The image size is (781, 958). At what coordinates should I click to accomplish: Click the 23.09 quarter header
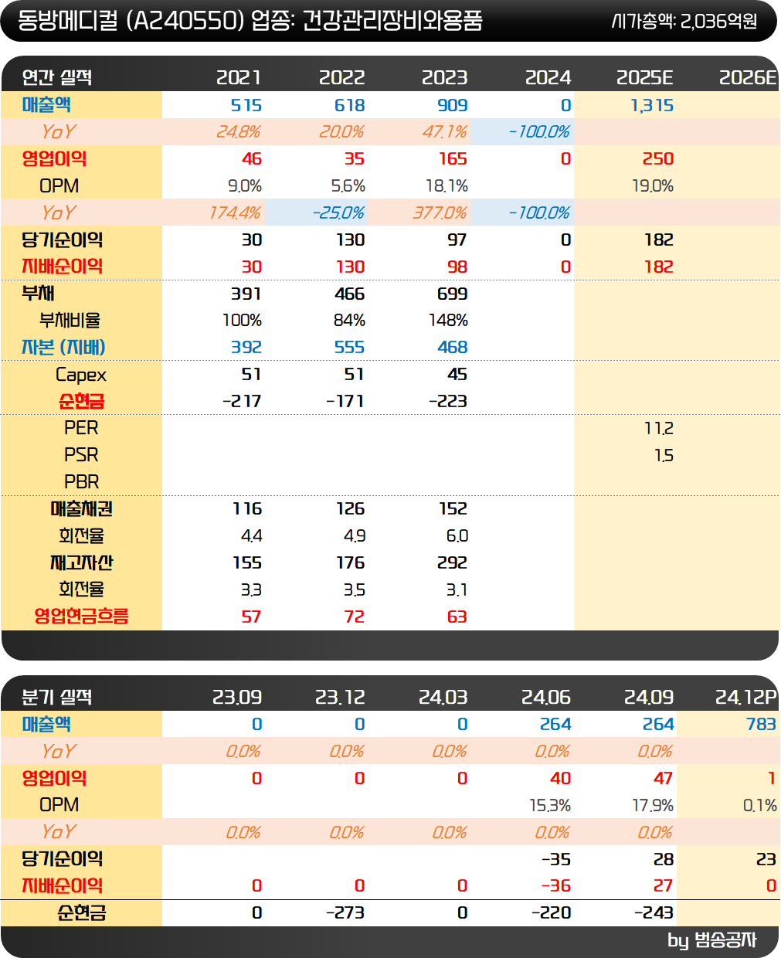[237, 697]
